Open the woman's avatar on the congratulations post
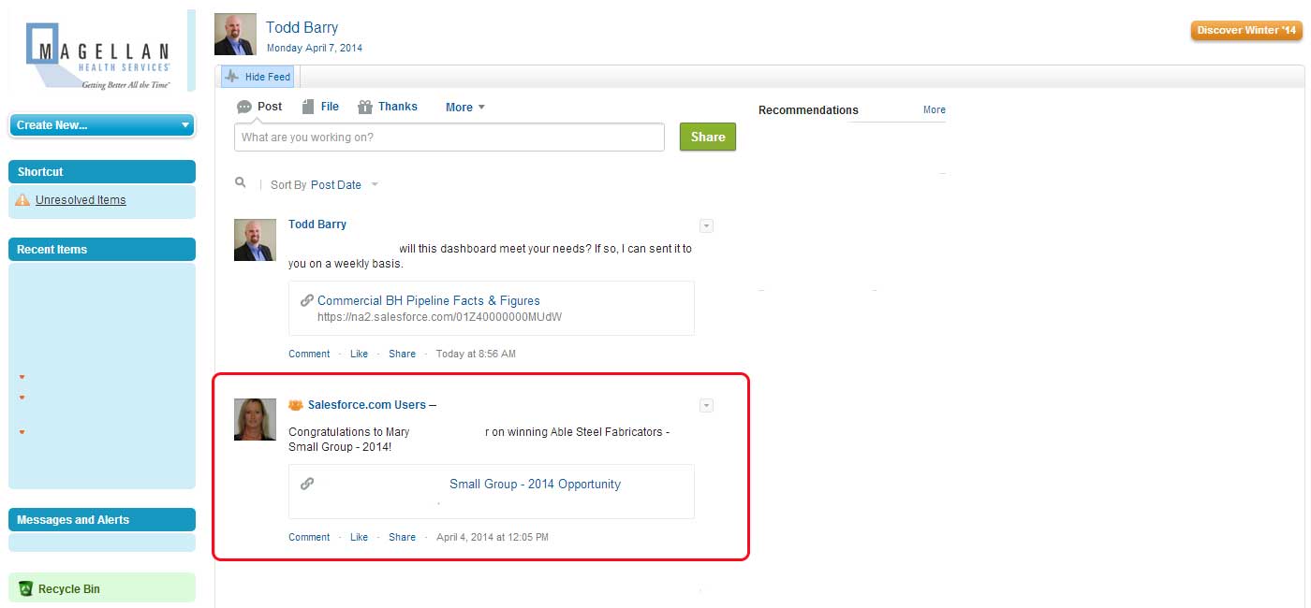 click(x=255, y=419)
